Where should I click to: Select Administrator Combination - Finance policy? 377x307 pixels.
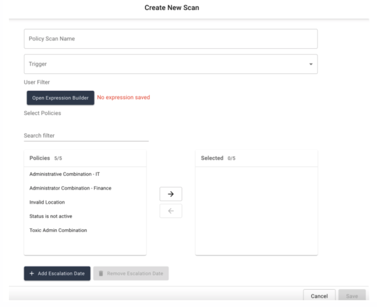click(70, 188)
